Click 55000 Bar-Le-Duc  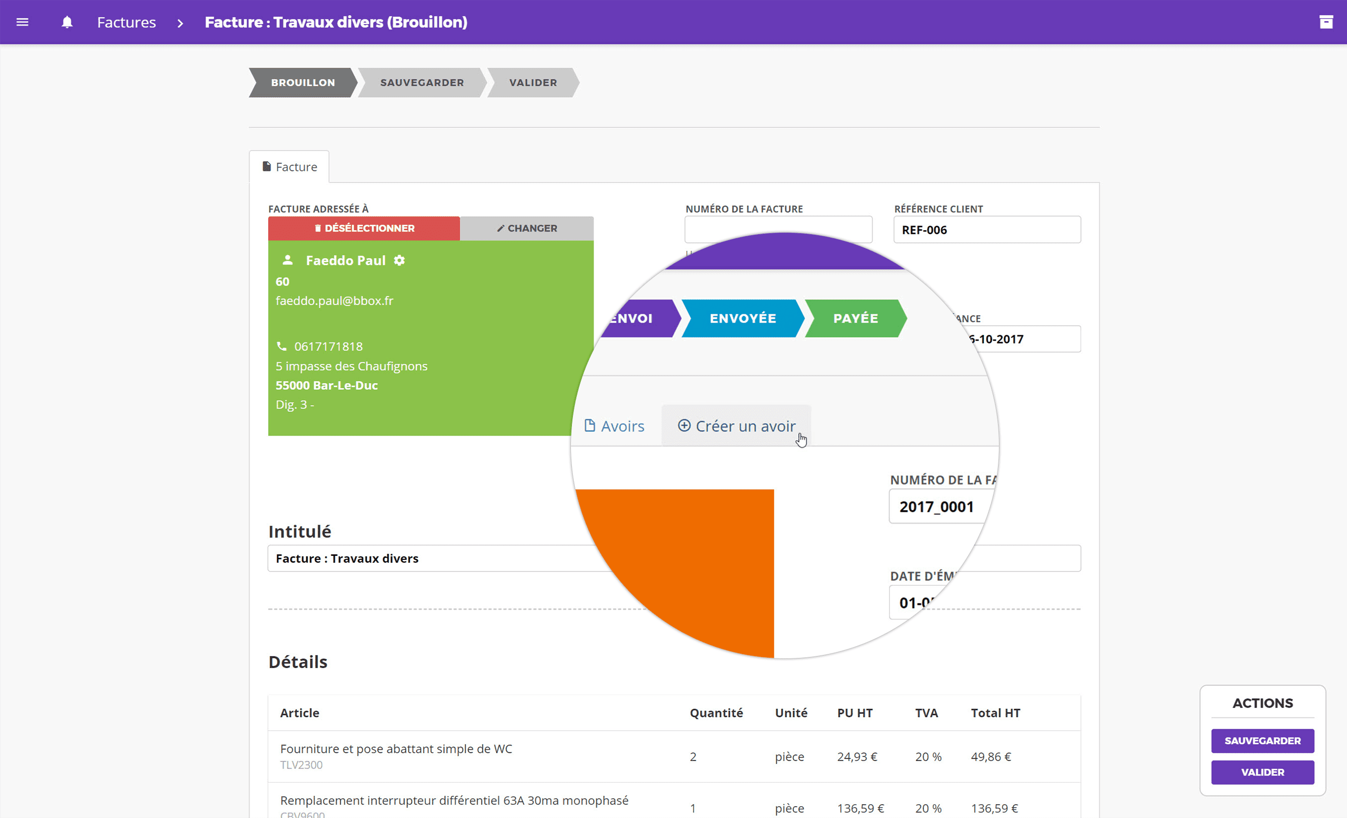tap(326, 385)
